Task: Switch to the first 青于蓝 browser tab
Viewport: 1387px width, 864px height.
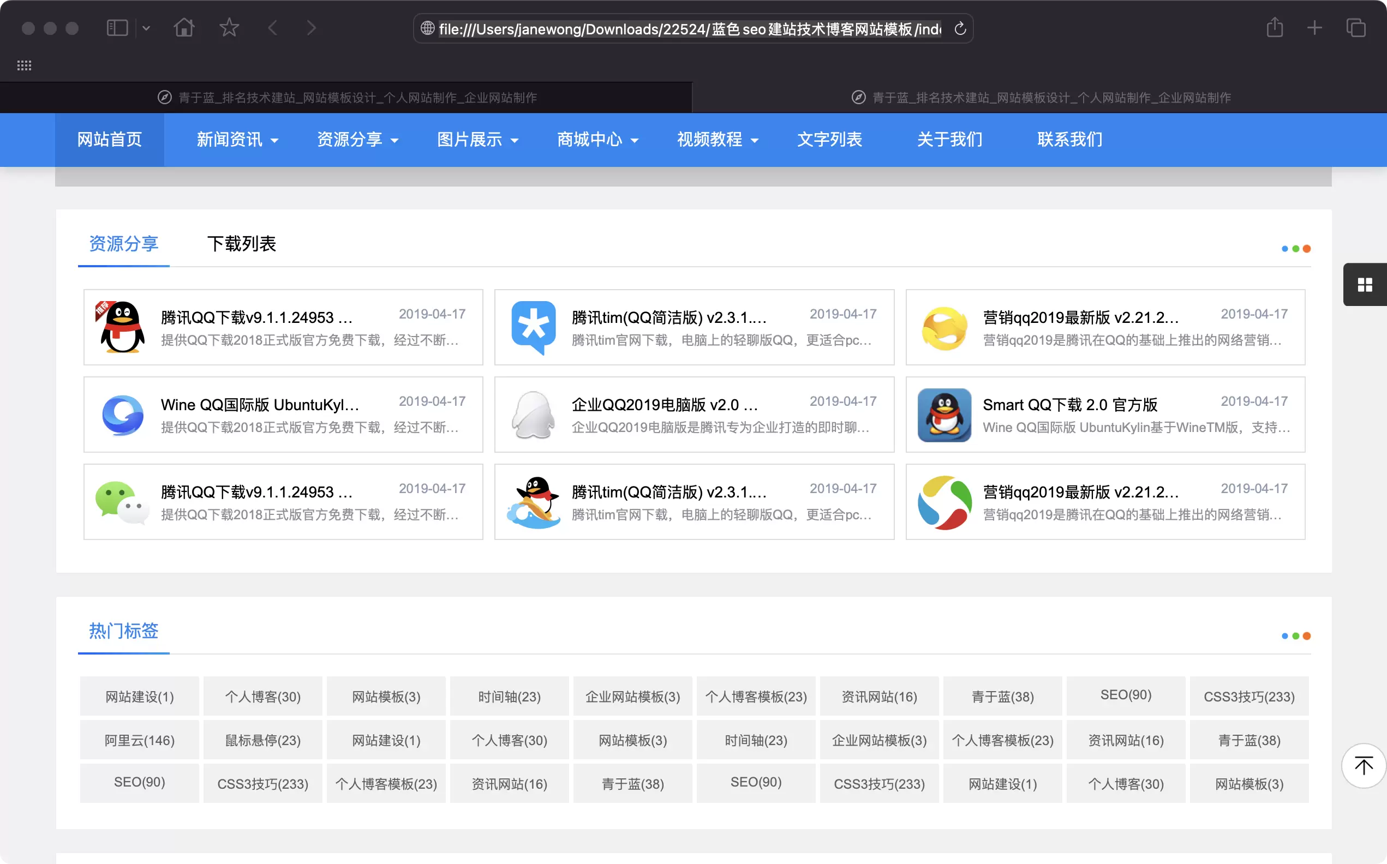Action: [347, 98]
